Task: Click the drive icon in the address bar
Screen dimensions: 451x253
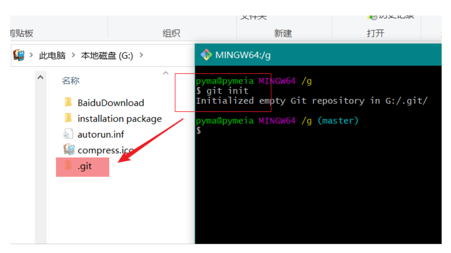Action: click(19, 55)
